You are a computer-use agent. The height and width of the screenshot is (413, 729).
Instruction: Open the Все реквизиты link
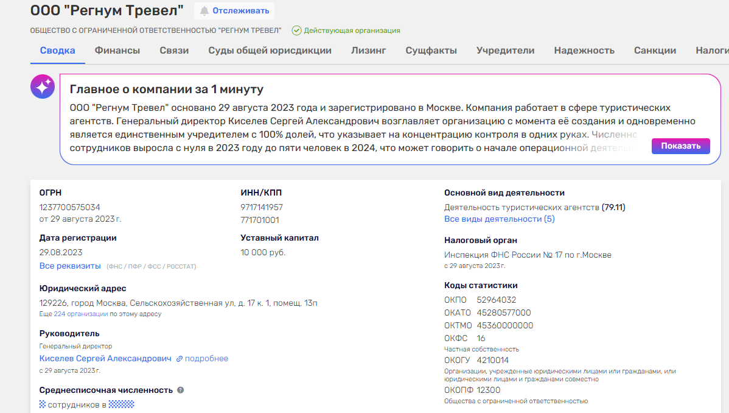tap(70, 266)
